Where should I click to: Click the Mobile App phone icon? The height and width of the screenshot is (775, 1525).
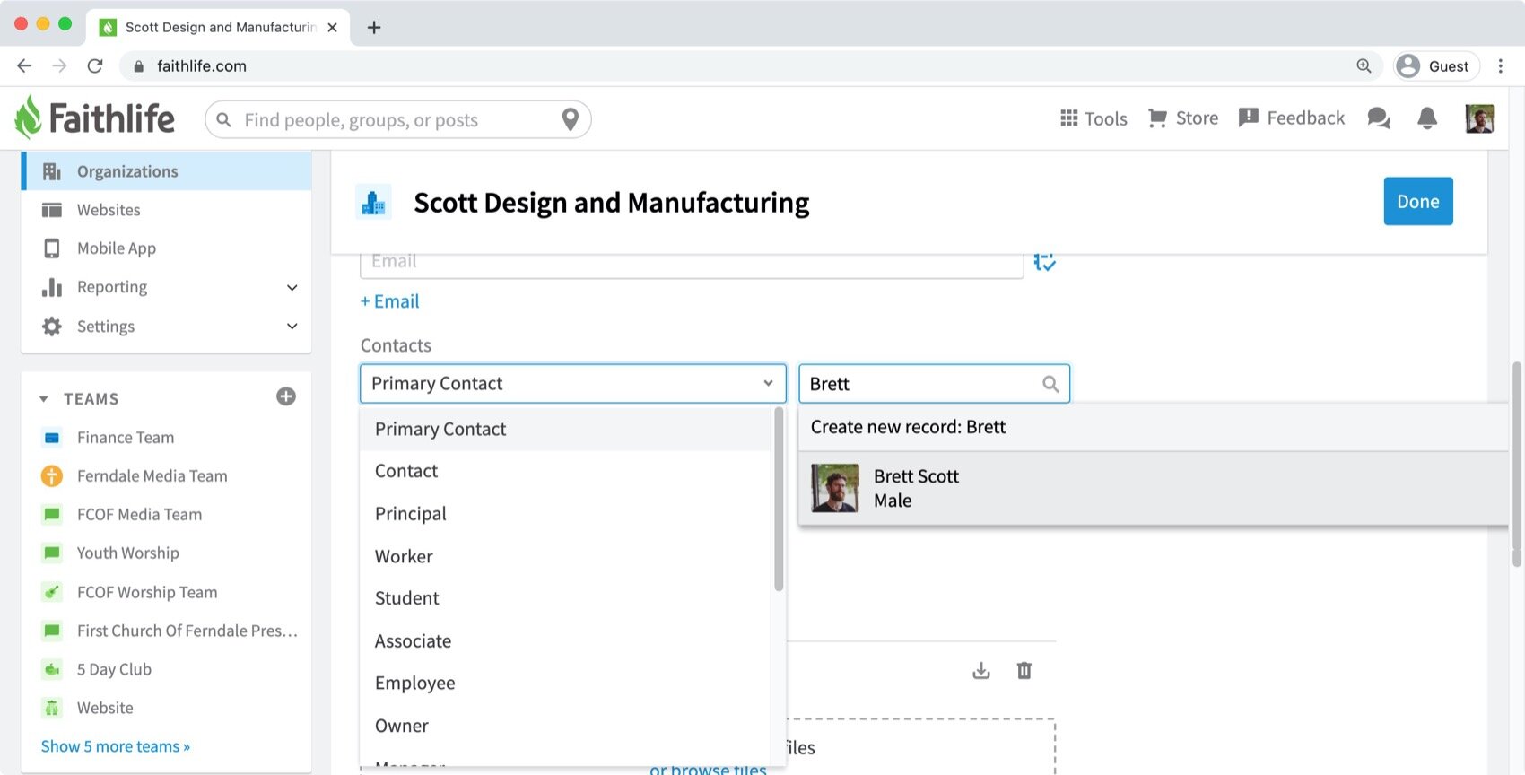[52, 248]
